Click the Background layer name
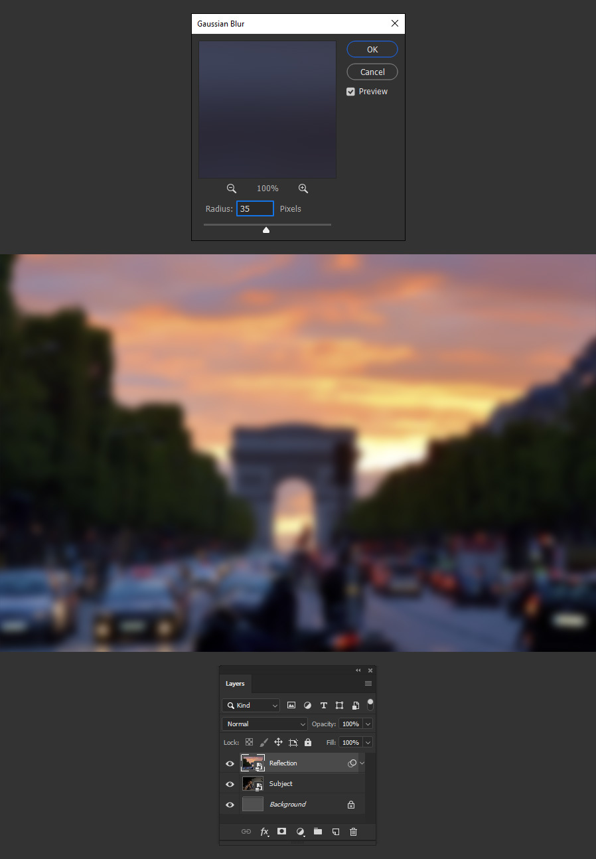 click(x=287, y=805)
